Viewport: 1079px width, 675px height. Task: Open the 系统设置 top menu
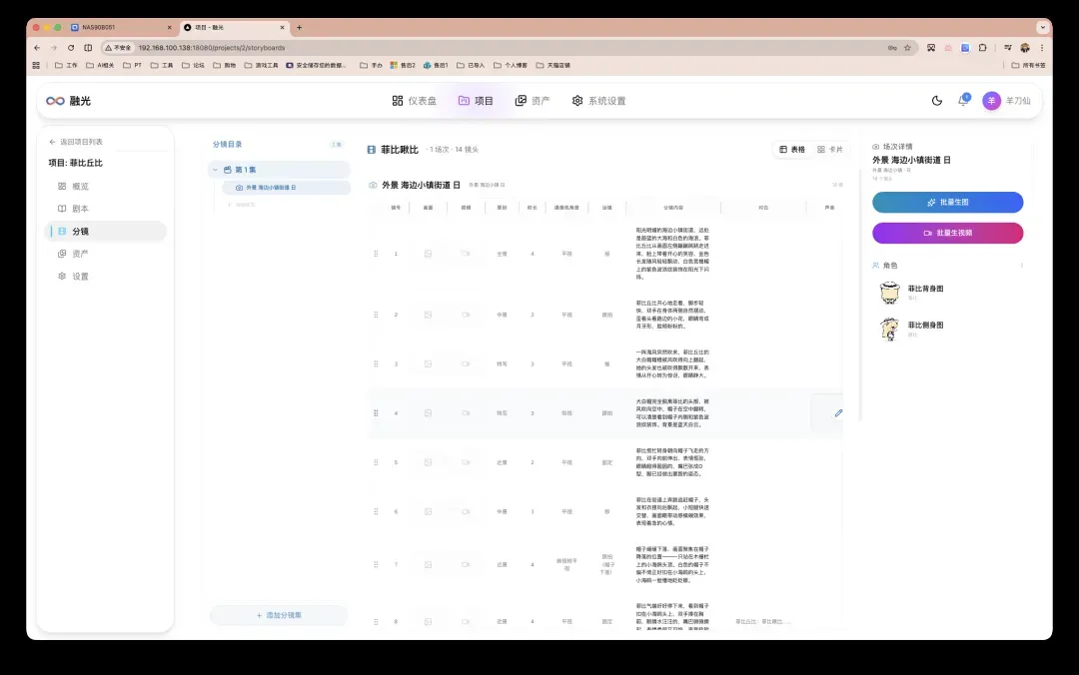tap(598, 101)
